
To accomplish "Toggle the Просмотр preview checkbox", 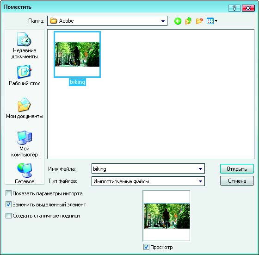I will pos(146,247).
